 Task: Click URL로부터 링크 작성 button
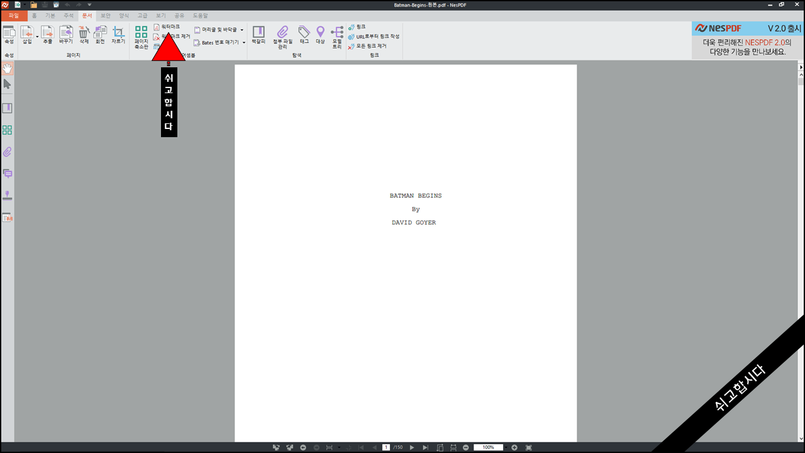click(374, 36)
